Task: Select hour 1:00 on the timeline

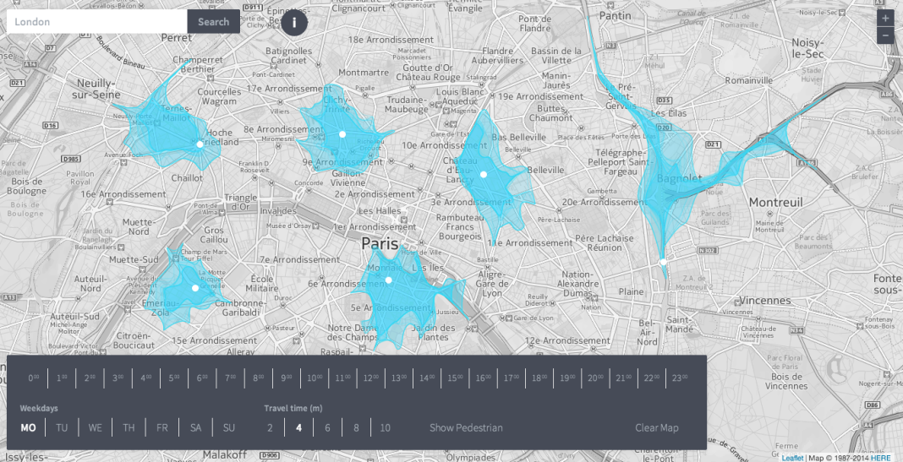Action: pos(62,378)
